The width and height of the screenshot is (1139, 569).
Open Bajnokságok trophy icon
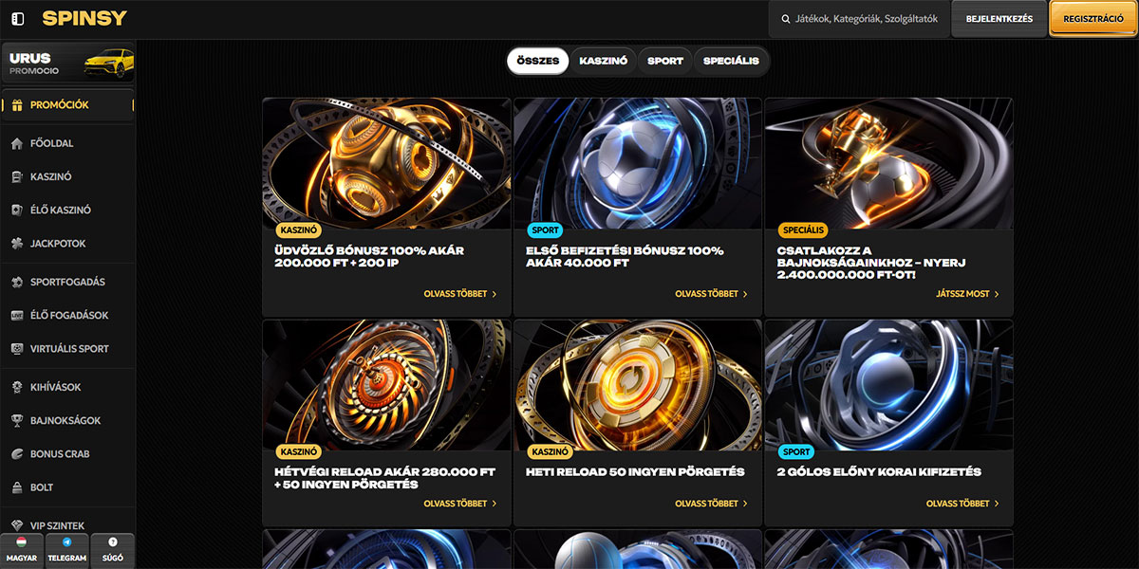(x=17, y=420)
